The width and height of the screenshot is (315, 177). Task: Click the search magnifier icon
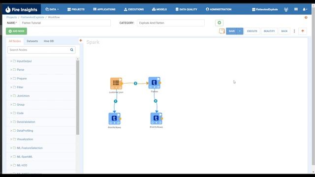72,50
